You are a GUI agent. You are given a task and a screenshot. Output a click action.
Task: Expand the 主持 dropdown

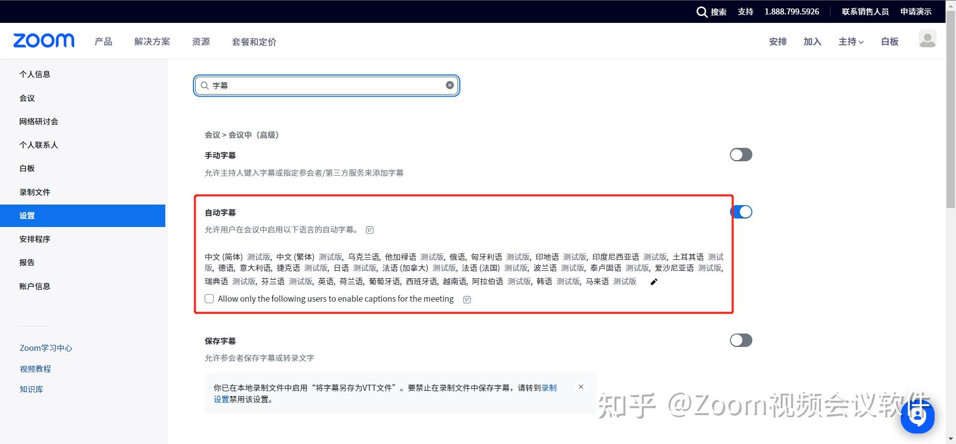point(851,42)
